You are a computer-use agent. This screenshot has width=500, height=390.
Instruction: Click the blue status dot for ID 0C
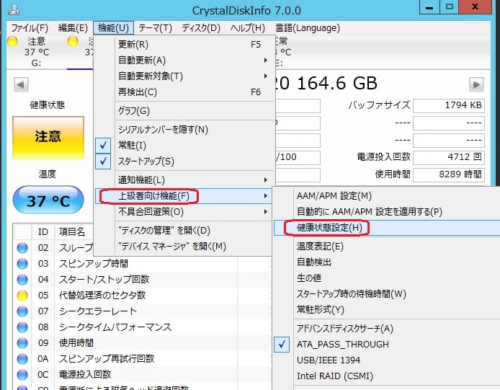[22, 374]
